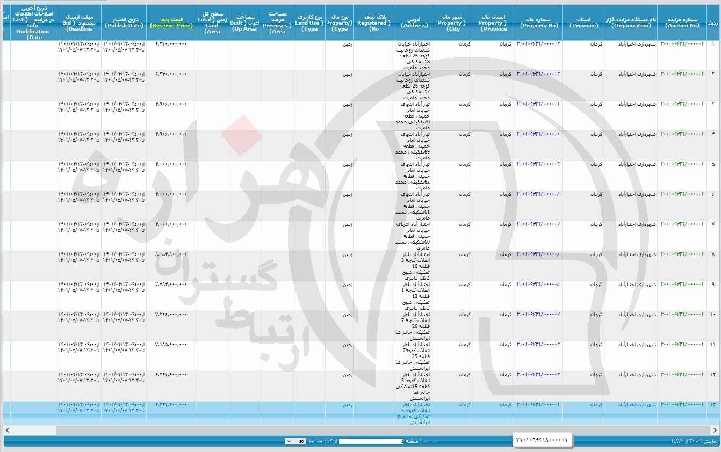Open the auction number link in row 10

pos(681,314)
